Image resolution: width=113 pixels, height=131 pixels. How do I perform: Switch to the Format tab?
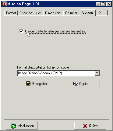coord(11,13)
